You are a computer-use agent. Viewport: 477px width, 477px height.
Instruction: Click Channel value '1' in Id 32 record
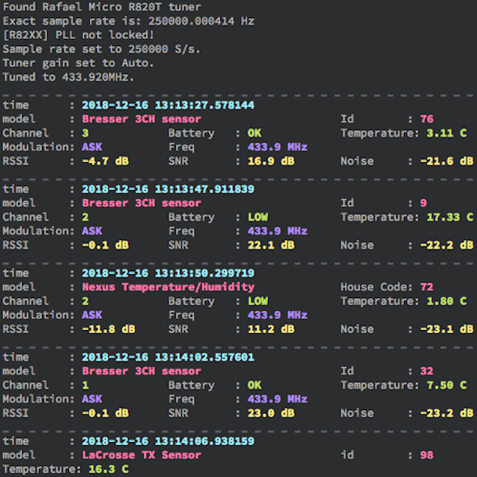(x=85, y=385)
